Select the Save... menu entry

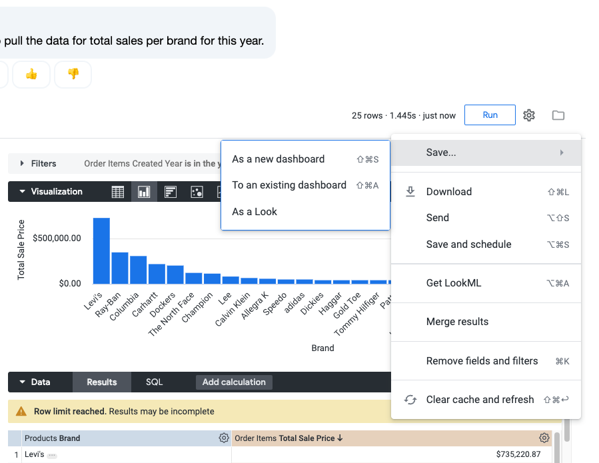tap(486, 153)
